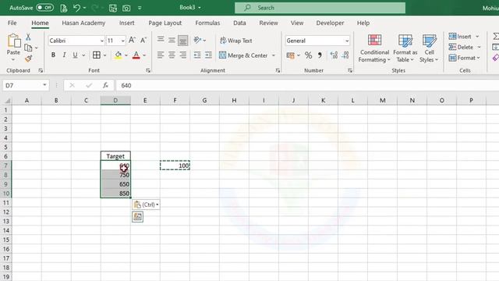Click the Decrease Indent icon

(x=197, y=55)
